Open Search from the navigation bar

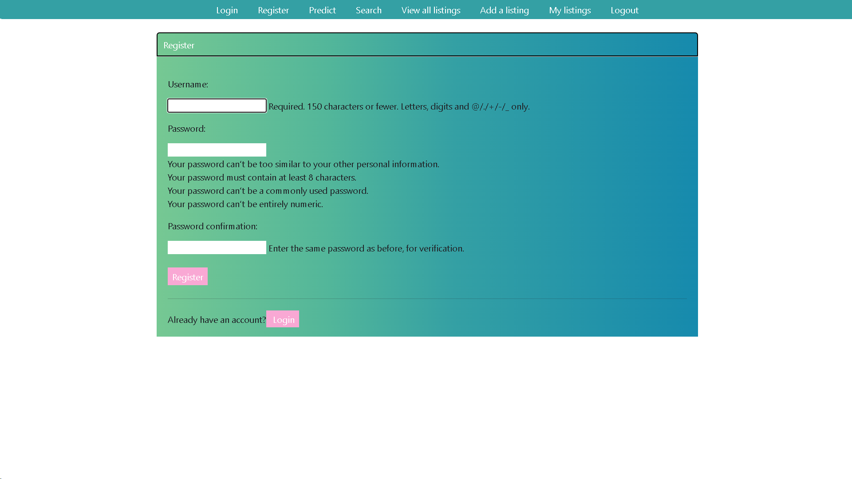368,10
